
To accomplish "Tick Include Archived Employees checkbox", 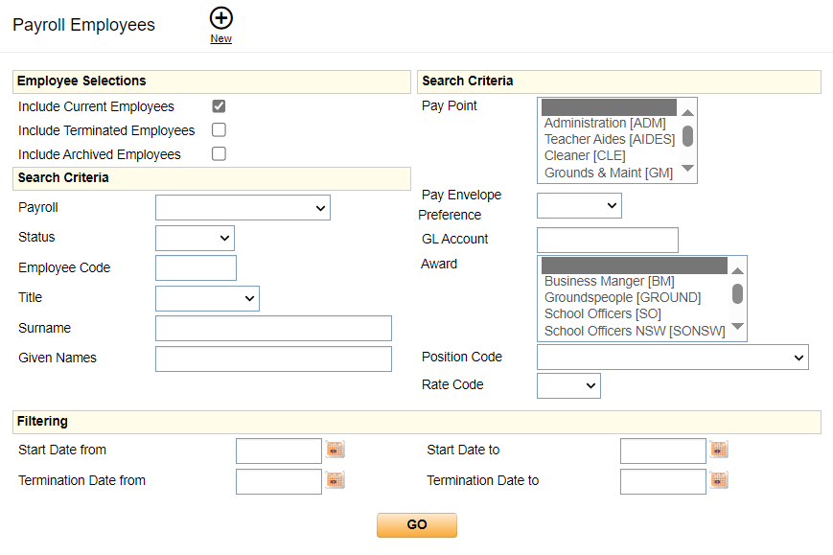I will tap(219, 154).
